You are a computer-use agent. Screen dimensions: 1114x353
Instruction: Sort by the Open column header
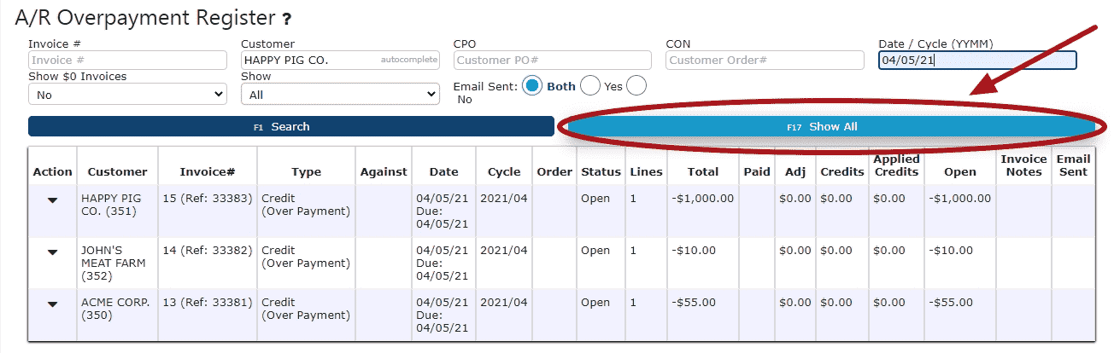pyautogui.click(x=960, y=171)
